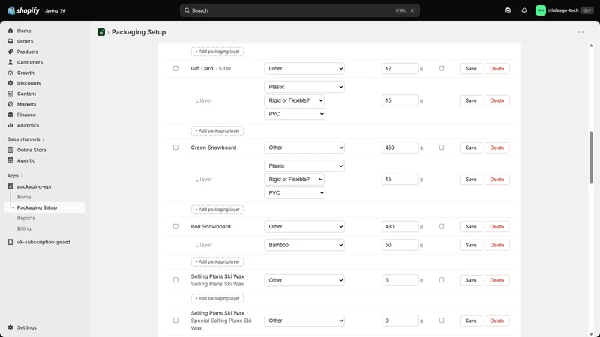Screen dimensions: 600x337
Task: Click the packaging-epr app icon
Action: (x=10, y=186)
